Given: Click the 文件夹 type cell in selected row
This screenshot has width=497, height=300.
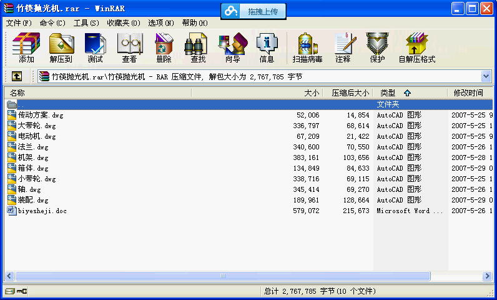Looking at the screenshot, I should (x=388, y=104).
